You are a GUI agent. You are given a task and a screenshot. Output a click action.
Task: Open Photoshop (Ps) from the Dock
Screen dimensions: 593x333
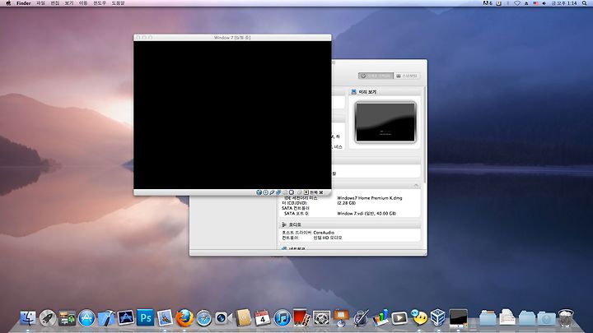point(145,318)
